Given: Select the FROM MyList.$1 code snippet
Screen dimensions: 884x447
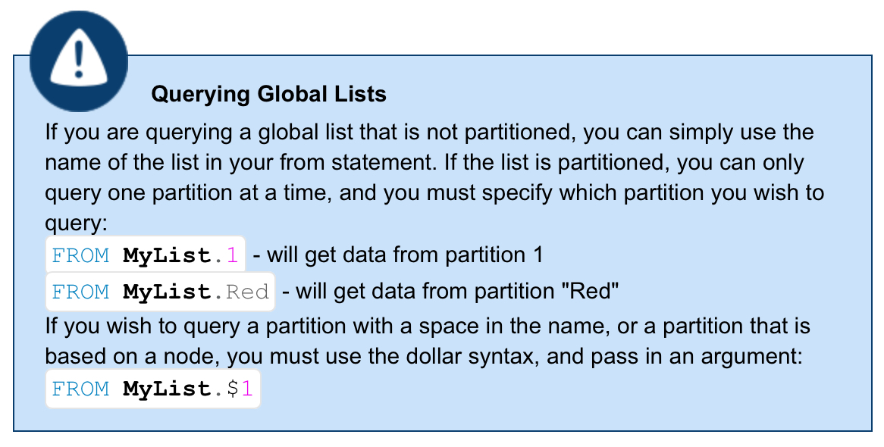Looking at the screenshot, I should [153, 389].
